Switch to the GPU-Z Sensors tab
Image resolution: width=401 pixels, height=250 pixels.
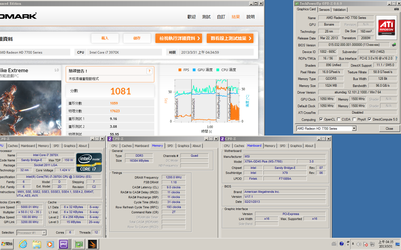pyautogui.click(x=324, y=10)
